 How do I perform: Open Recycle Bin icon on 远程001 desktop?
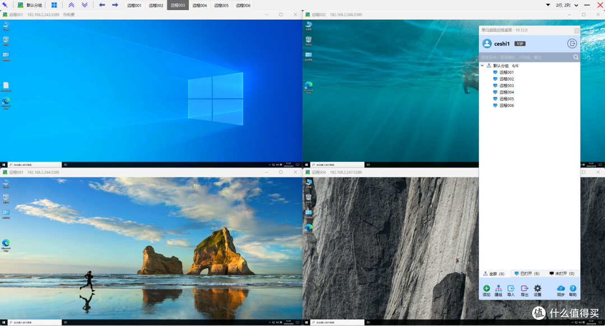tap(6, 41)
